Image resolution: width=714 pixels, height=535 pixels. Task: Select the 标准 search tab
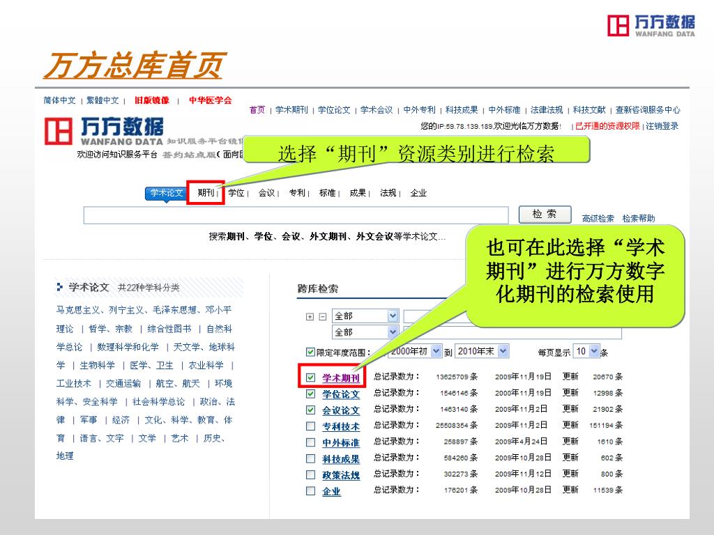point(328,193)
